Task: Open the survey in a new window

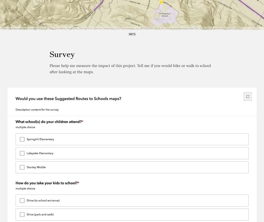Action: pyautogui.click(x=248, y=97)
